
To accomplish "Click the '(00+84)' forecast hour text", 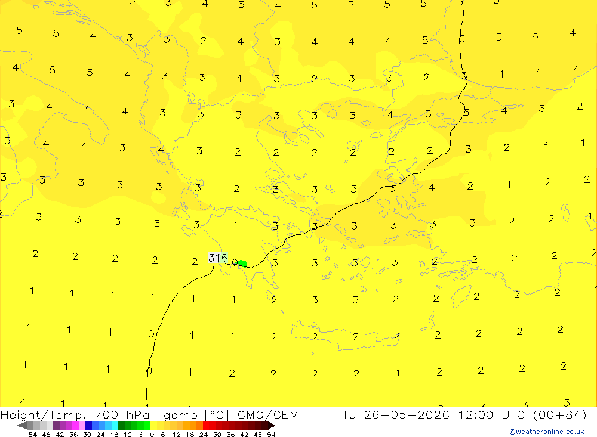I will 560,414.
